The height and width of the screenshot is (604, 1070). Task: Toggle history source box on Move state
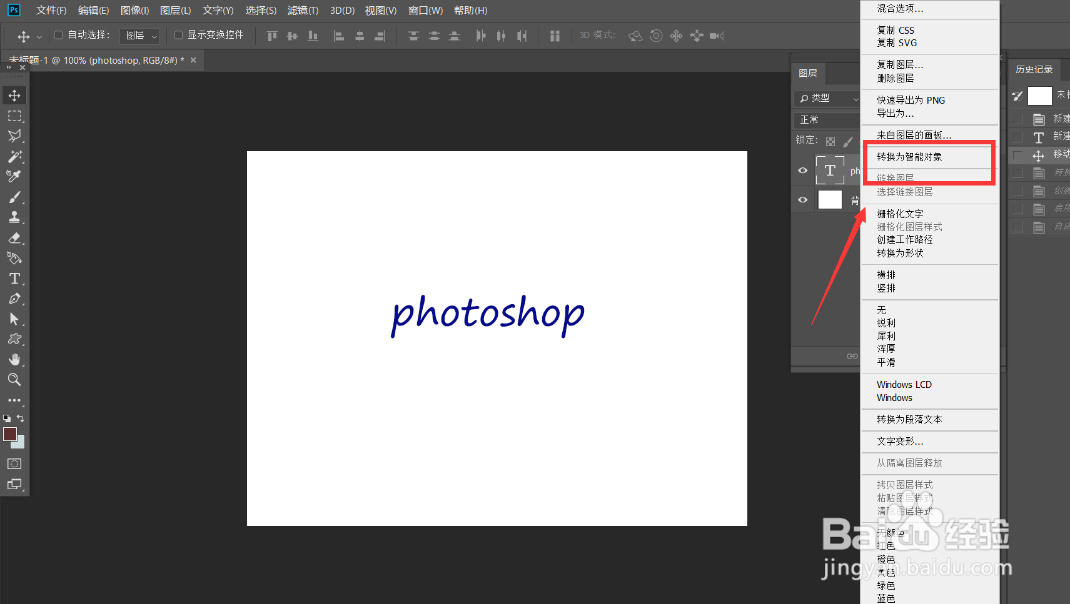point(1018,155)
